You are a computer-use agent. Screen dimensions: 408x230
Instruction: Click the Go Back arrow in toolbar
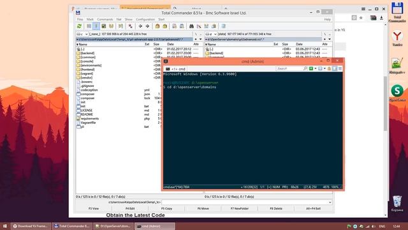pos(140,26)
